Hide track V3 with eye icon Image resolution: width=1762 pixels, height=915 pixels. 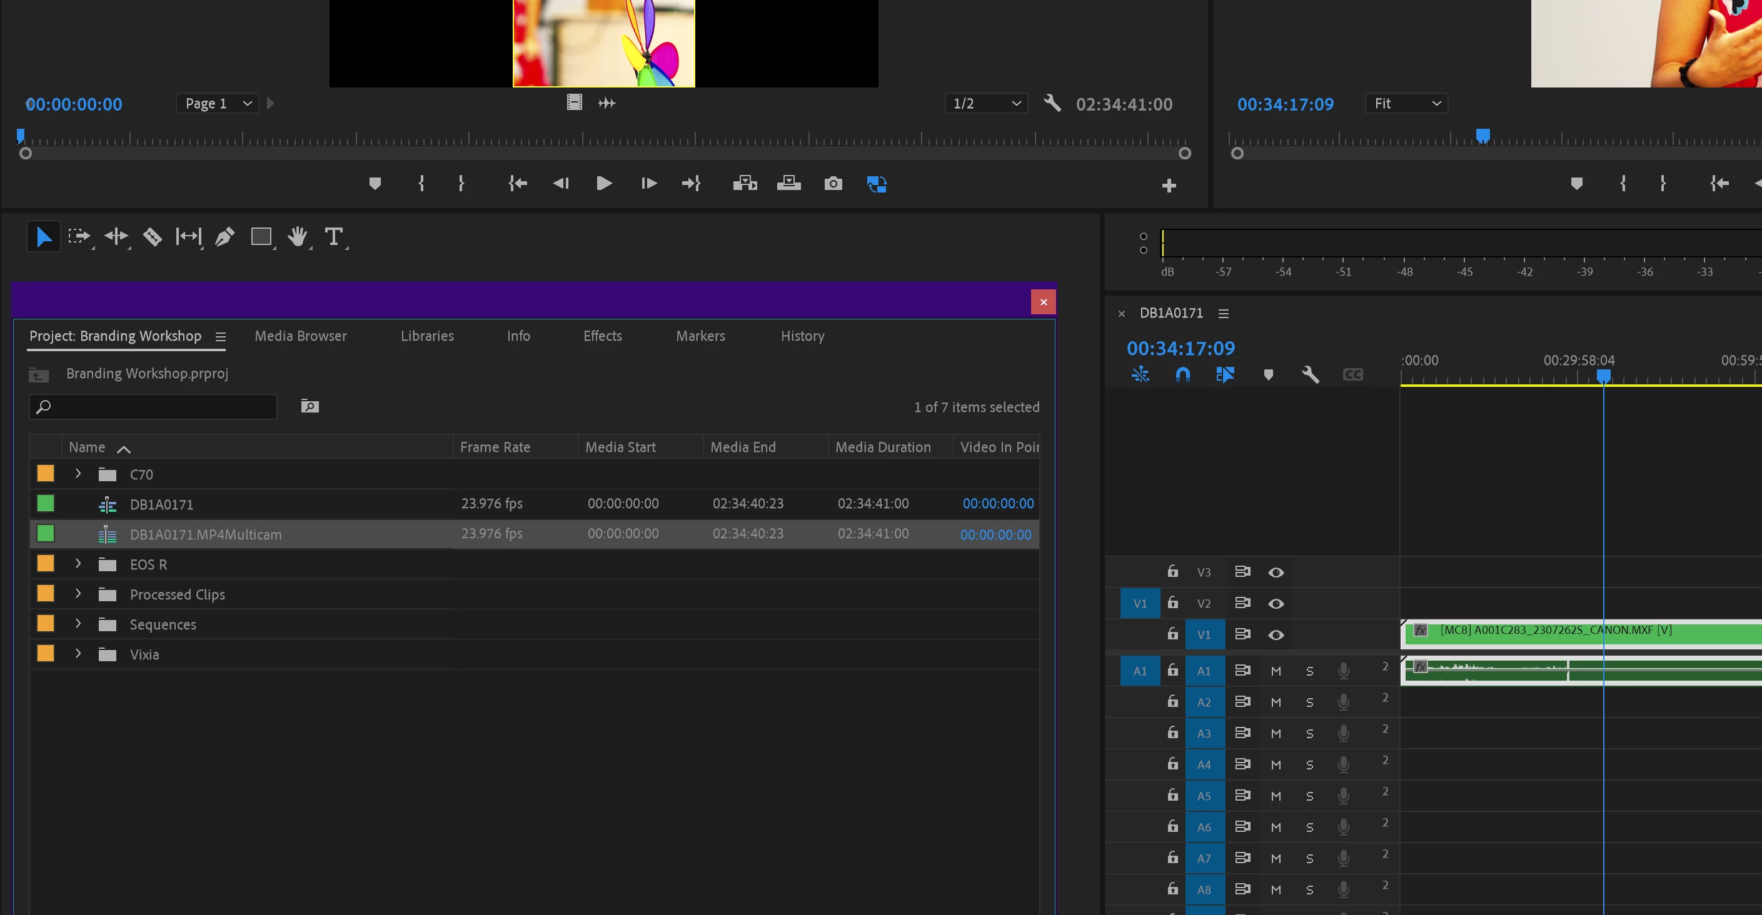(x=1276, y=572)
